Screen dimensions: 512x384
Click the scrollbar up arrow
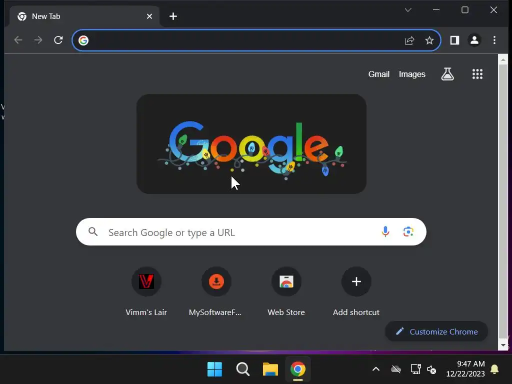pos(503,60)
